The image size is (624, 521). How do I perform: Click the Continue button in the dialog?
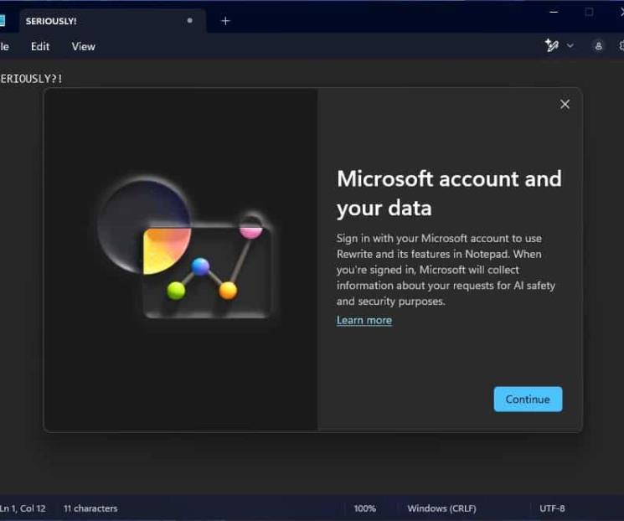(x=528, y=399)
